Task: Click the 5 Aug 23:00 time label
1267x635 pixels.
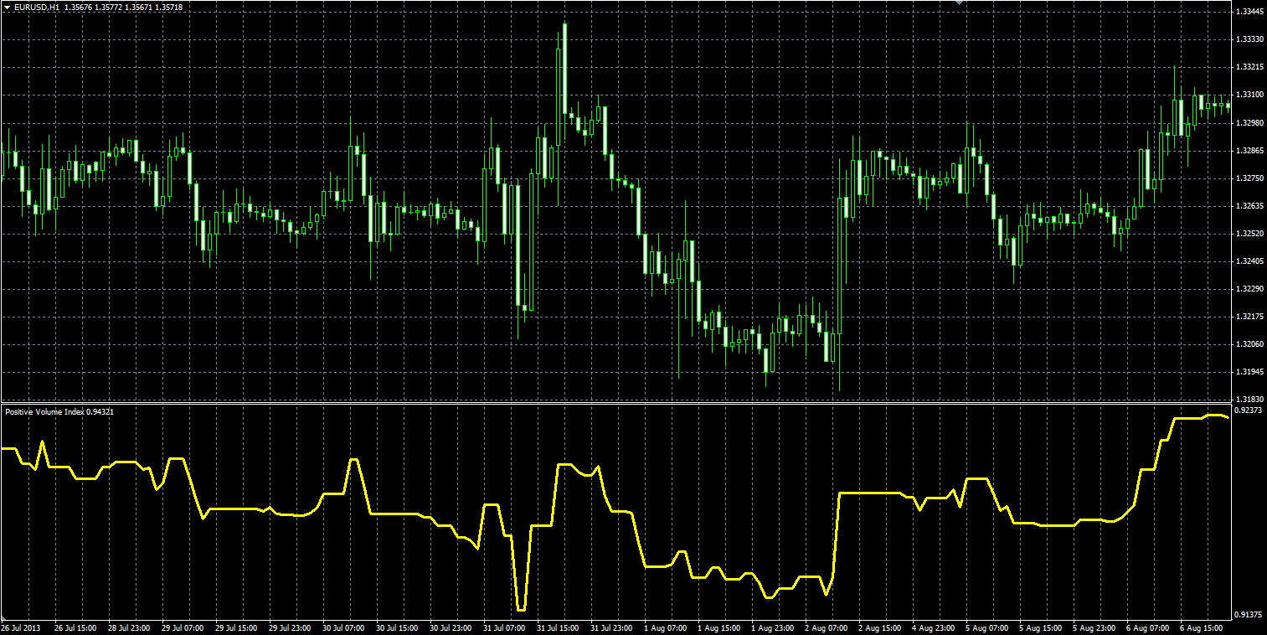Action: (1093, 627)
